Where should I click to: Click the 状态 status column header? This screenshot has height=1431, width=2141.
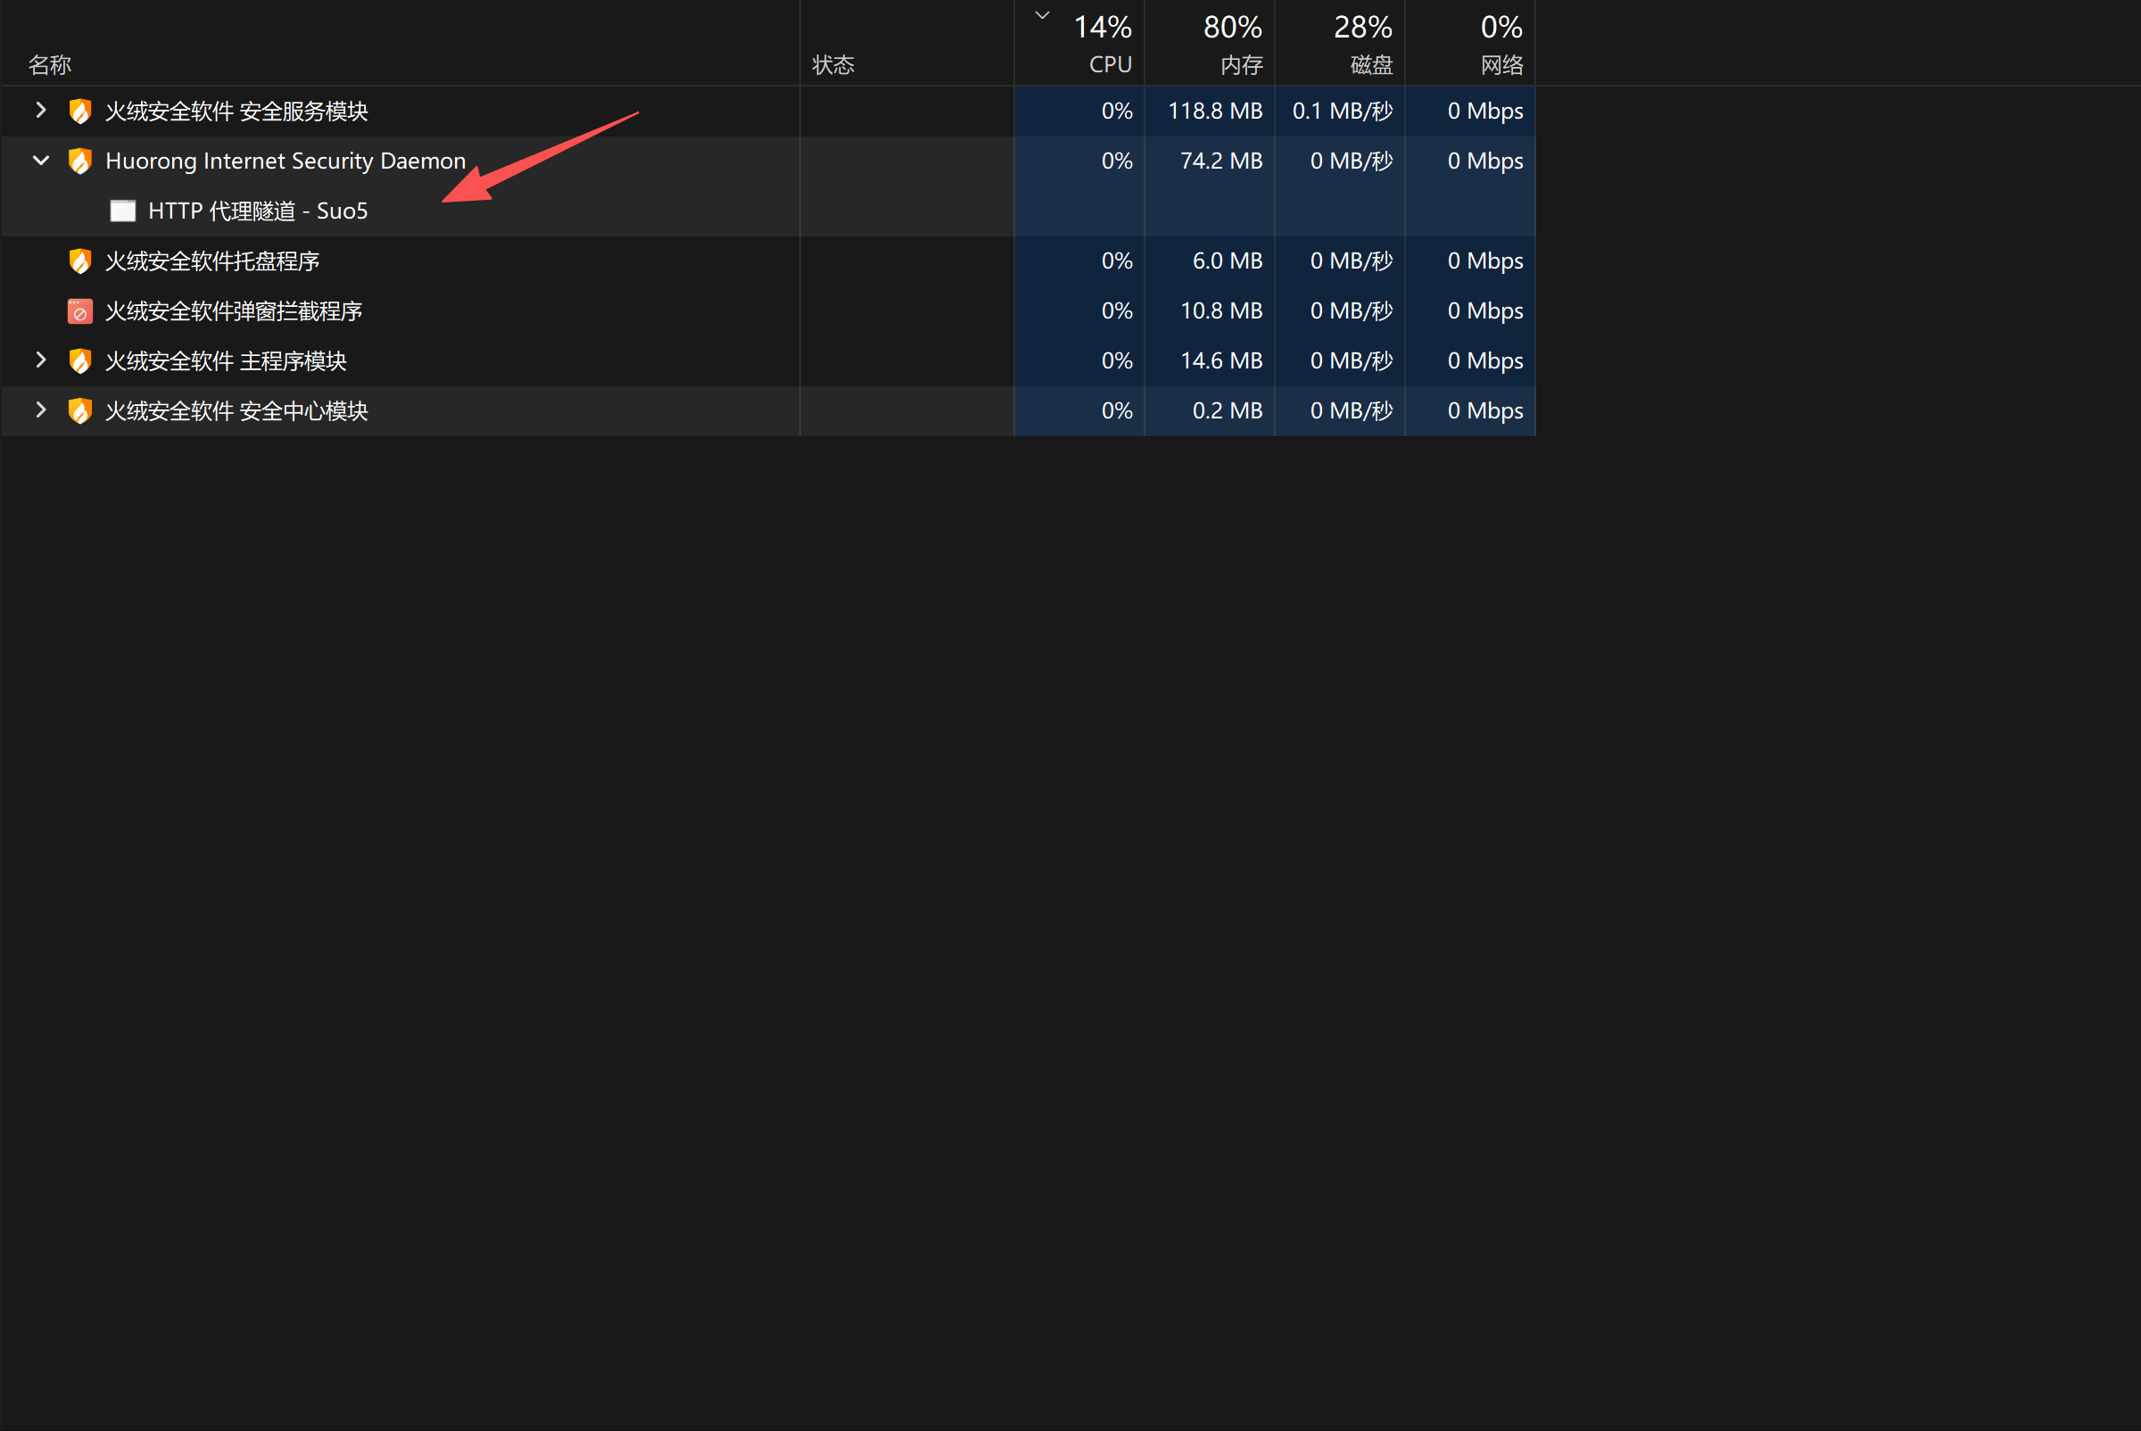pyautogui.click(x=833, y=65)
